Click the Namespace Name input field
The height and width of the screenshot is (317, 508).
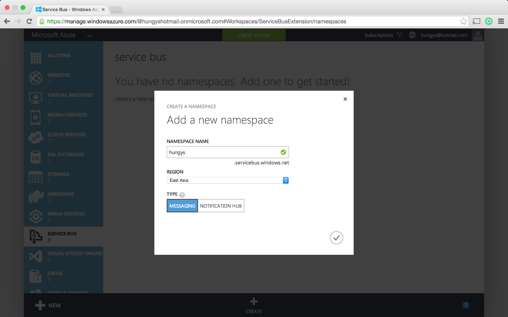pos(228,152)
